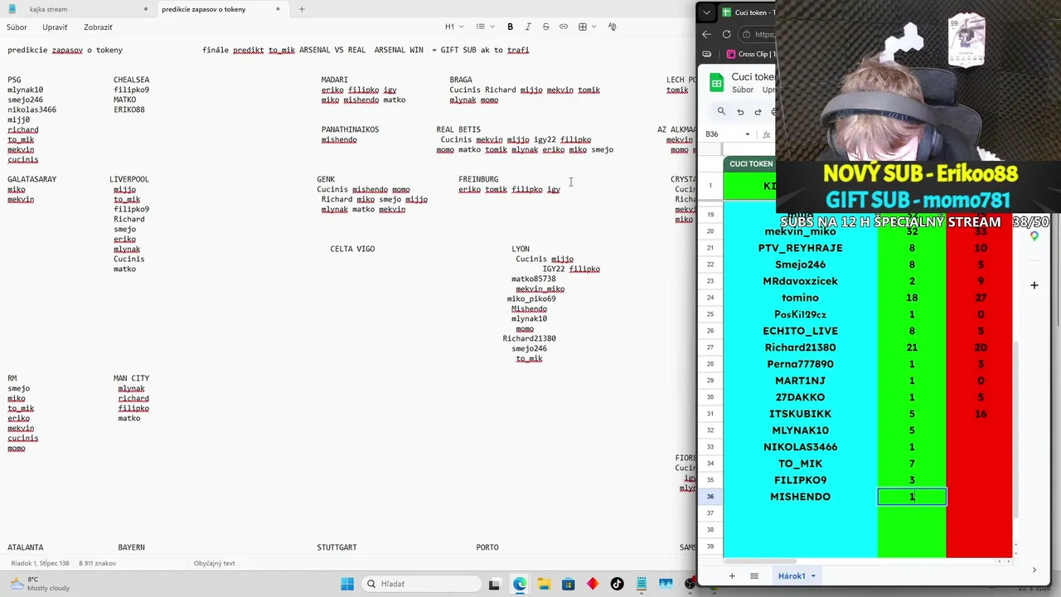Click the Obyčajný text status bar entry
Screen dimensions: 1061x597
[x=214, y=563]
